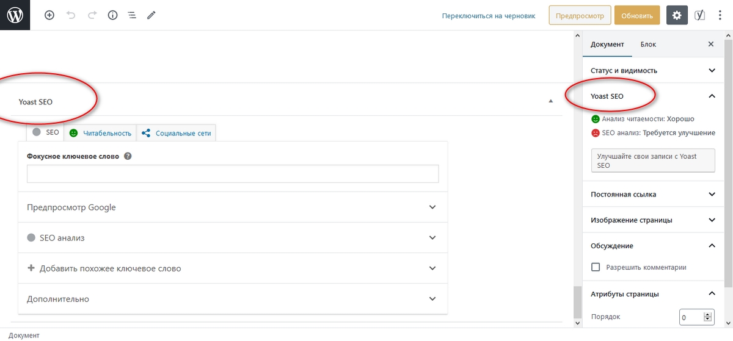This screenshot has height=341, width=733.
Task: Click the undo arrow icon
Action: coord(71,15)
